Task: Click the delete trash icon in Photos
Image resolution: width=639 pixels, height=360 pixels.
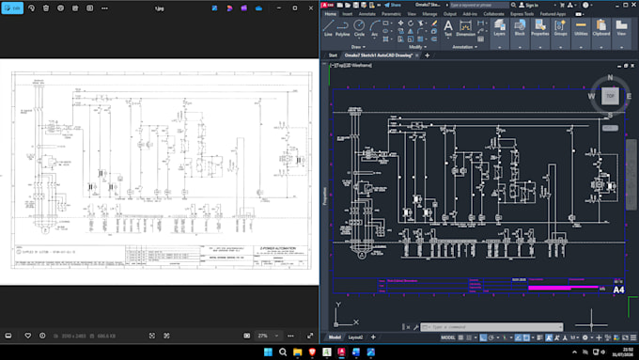Action: [46, 8]
